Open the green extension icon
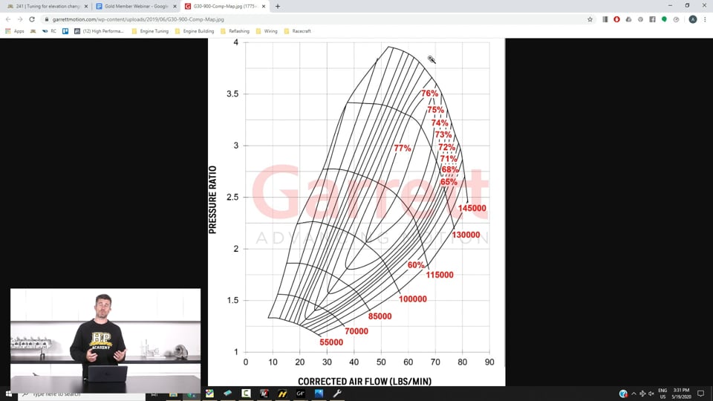The image size is (713, 401). coord(664,19)
